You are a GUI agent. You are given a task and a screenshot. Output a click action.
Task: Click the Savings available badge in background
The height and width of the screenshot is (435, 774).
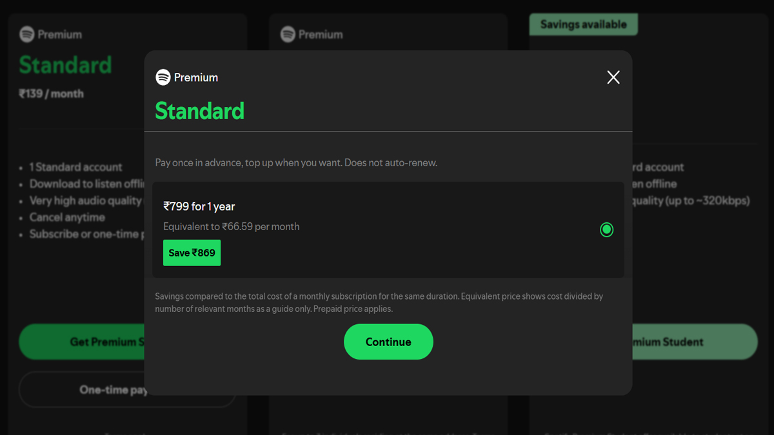click(x=583, y=24)
